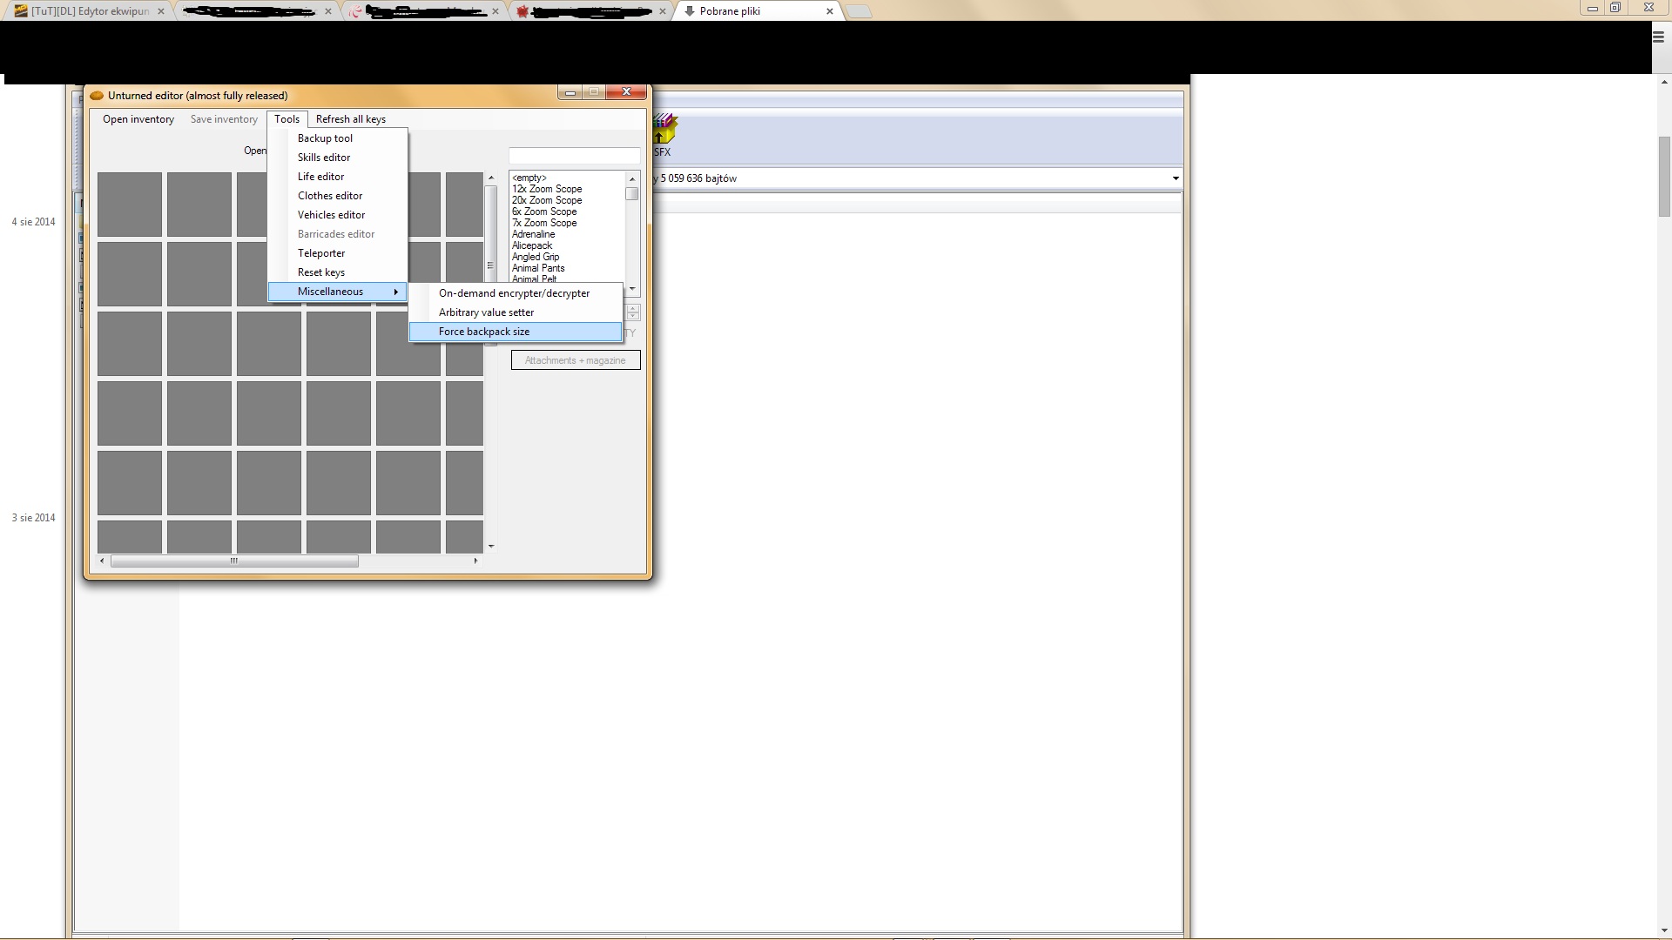
Task: Click the browser page scrollbar thumb
Action: click(x=1664, y=177)
